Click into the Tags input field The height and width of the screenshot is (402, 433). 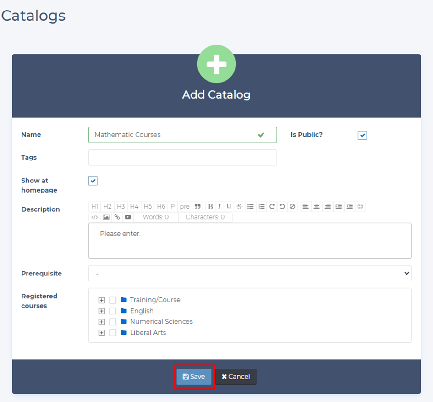coord(182,157)
